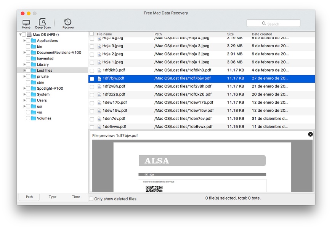Collapse the Mac OS (HFS+) root node
This screenshot has height=229, width=332.
coord(20,35)
